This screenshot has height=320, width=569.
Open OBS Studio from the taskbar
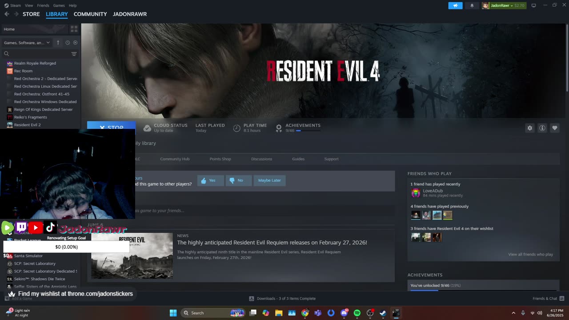(370, 313)
